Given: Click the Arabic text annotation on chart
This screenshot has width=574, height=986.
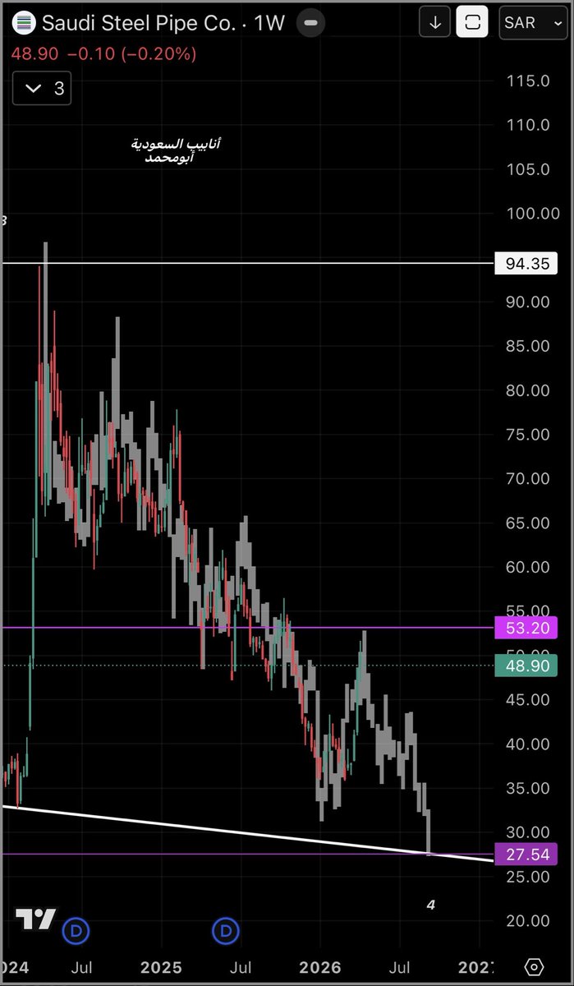Looking at the screenshot, I should [176, 150].
